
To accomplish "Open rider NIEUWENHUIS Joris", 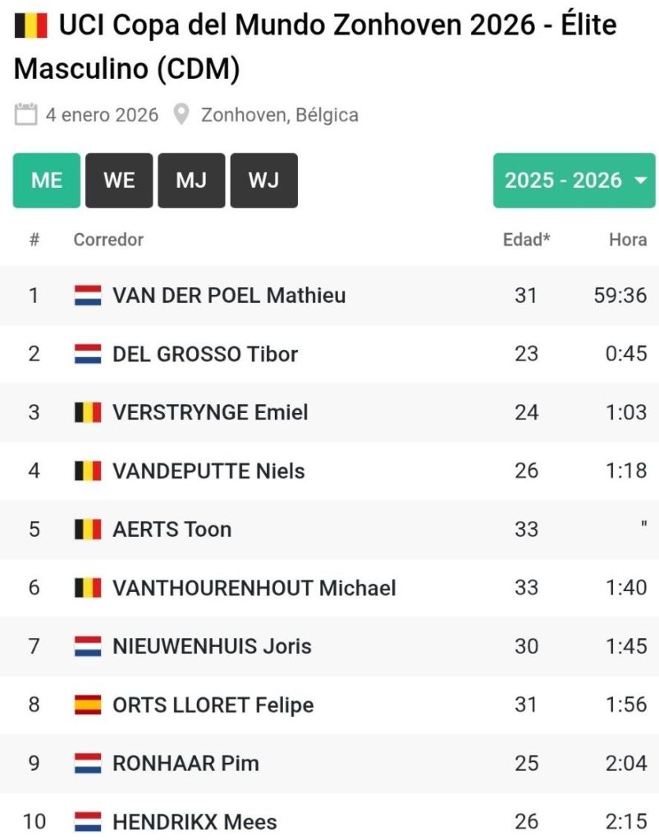I will coord(212,646).
